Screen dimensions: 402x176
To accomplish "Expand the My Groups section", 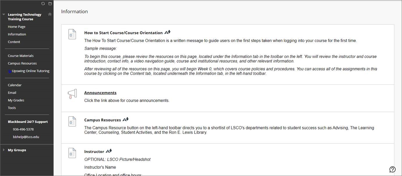I will point(4,150).
